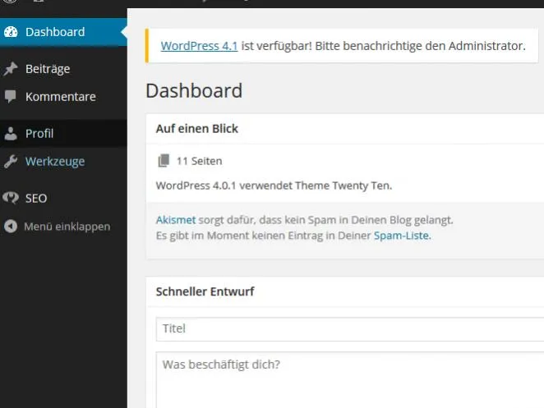The height and width of the screenshot is (408, 544).
Task: Click the pages icon beside 11 Seiten
Action: click(x=164, y=161)
